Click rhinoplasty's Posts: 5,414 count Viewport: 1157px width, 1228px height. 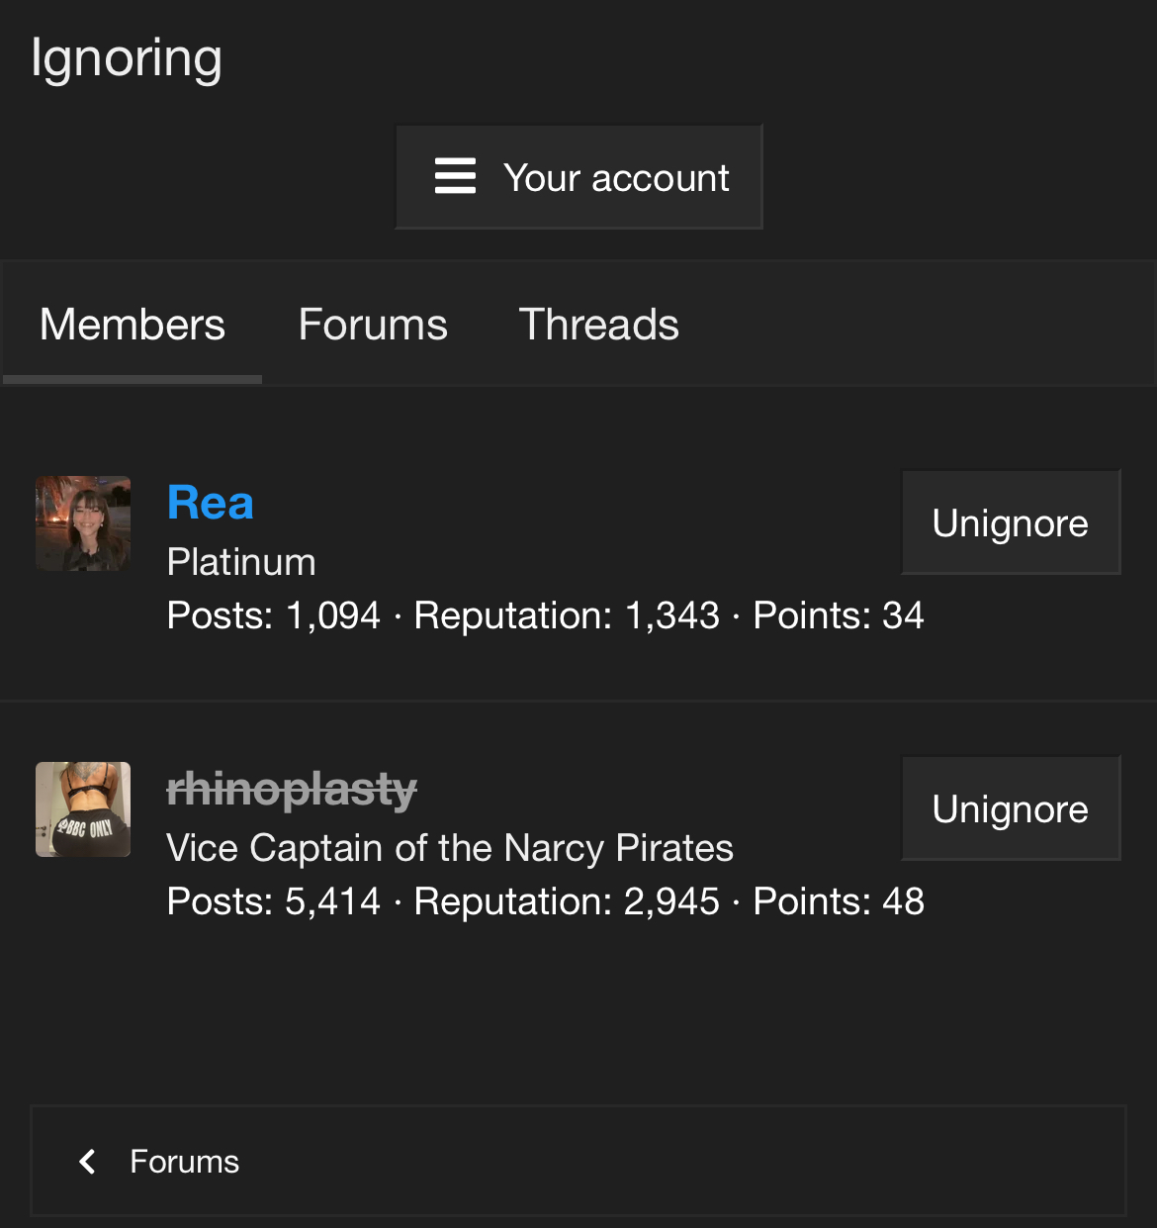point(274,901)
